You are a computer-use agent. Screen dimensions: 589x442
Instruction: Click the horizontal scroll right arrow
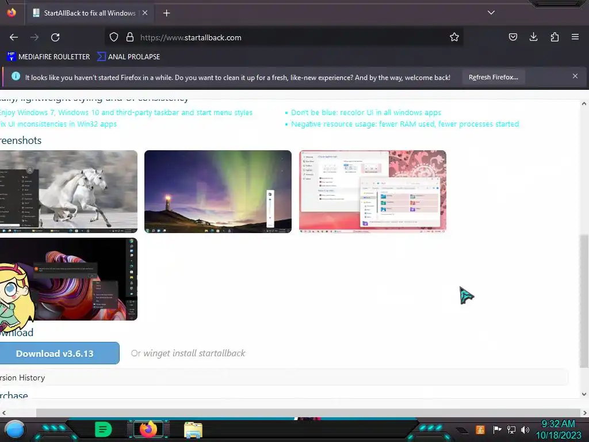tap(584, 413)
